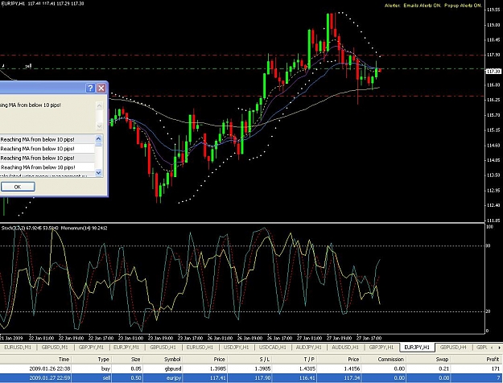The image size is (503, 383).
Task: Switch to the GBPJPY,H1 chart tab
Action: [x=381, y=348]
